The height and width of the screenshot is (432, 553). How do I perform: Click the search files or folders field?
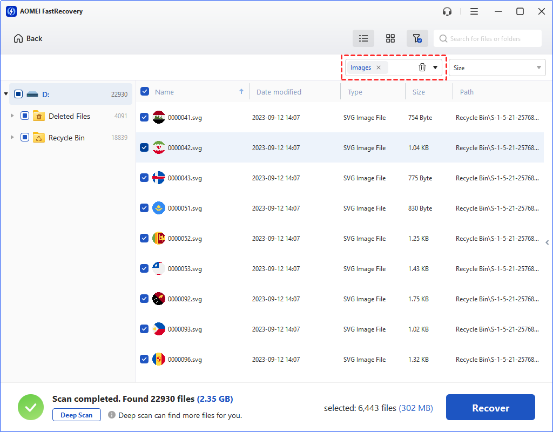491,38
